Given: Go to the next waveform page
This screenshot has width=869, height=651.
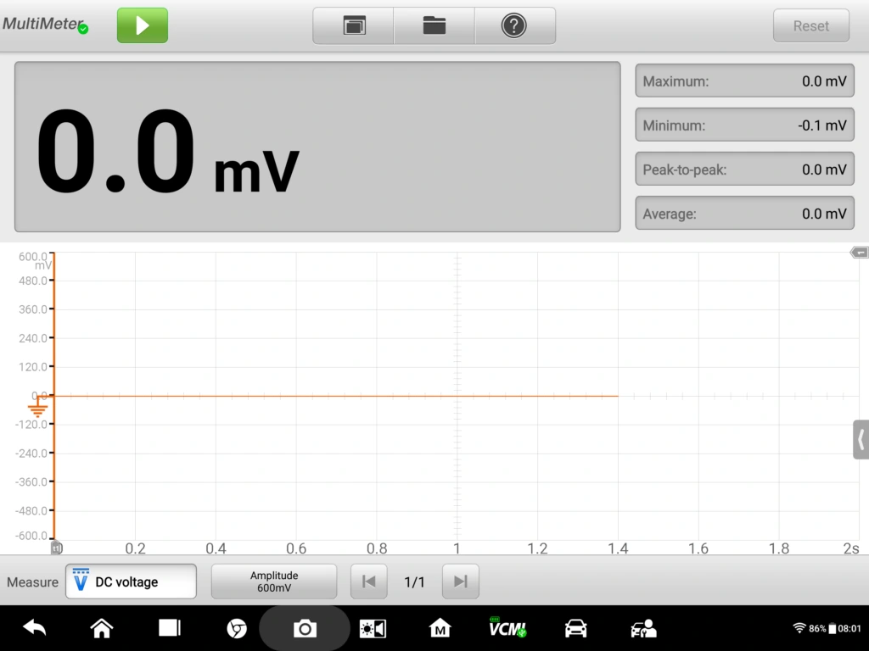Looking at the screenshot, I should tap(460, 581).
